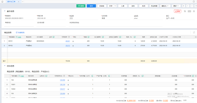The height and width of the screenshot is (103, 197).
Task: Expand the product table to fullscreen
Action: tap(194, 32)
